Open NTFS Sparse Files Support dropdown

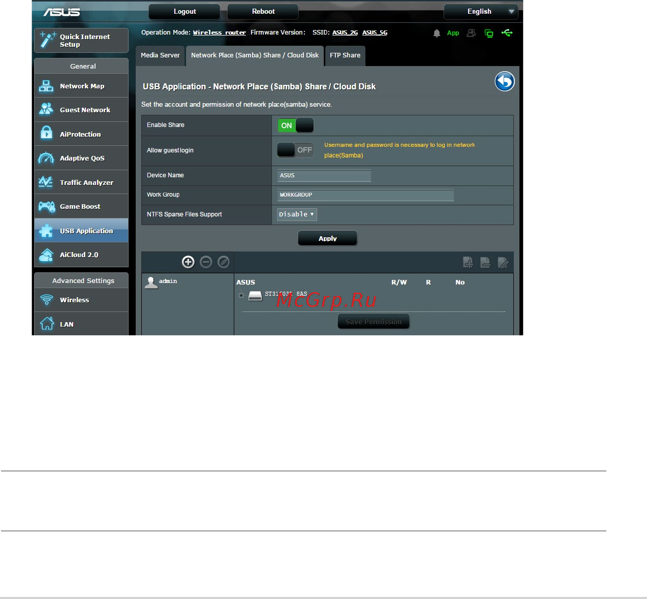pos(297,214)
